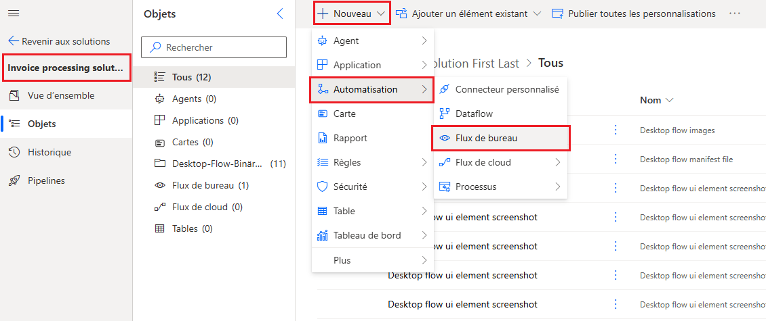Click the Pipelines rocket icon
Viewport: 766px width, 321px height.
(14, 180)
